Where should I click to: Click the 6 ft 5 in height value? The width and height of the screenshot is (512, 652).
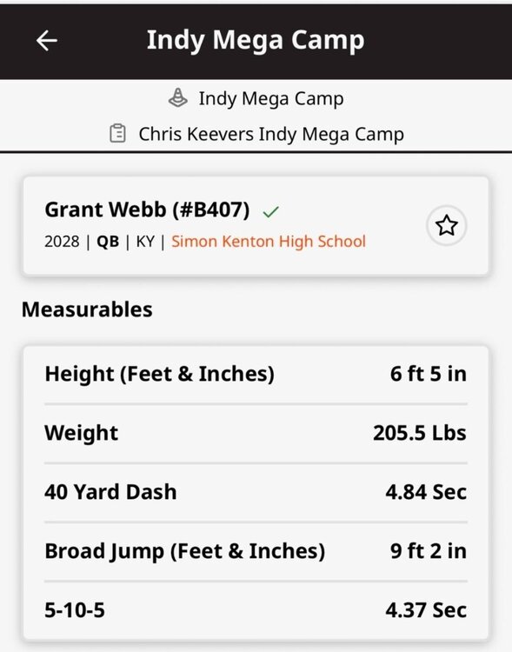[429, 374]
